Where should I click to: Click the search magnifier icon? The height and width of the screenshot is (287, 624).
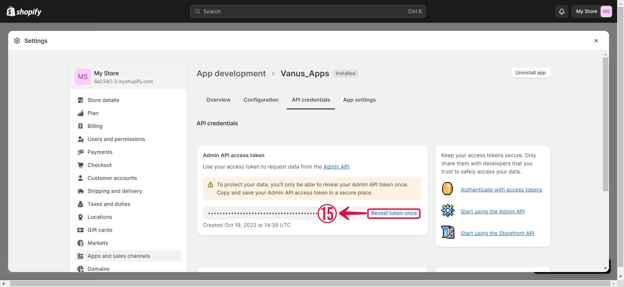point(198,11)
